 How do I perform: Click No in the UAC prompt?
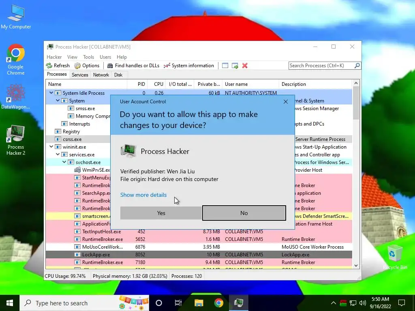244,213
